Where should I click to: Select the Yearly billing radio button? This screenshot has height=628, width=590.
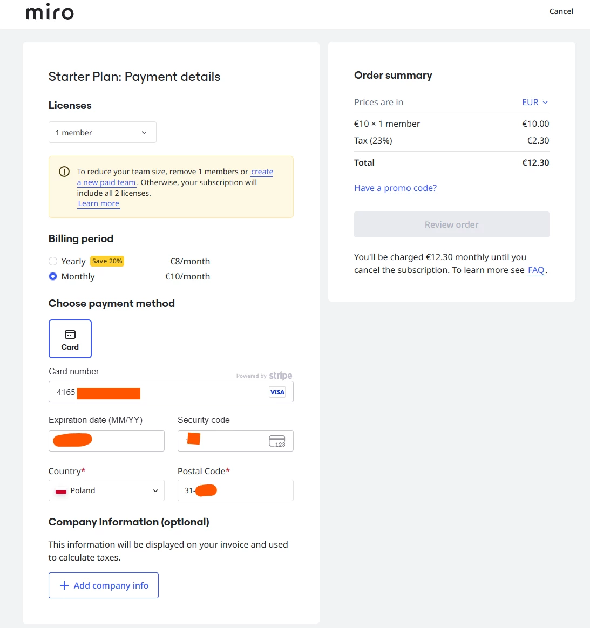53,261
